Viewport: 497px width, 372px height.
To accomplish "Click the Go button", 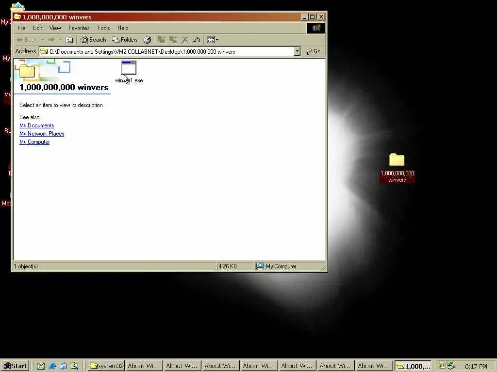I will [314, 51].
